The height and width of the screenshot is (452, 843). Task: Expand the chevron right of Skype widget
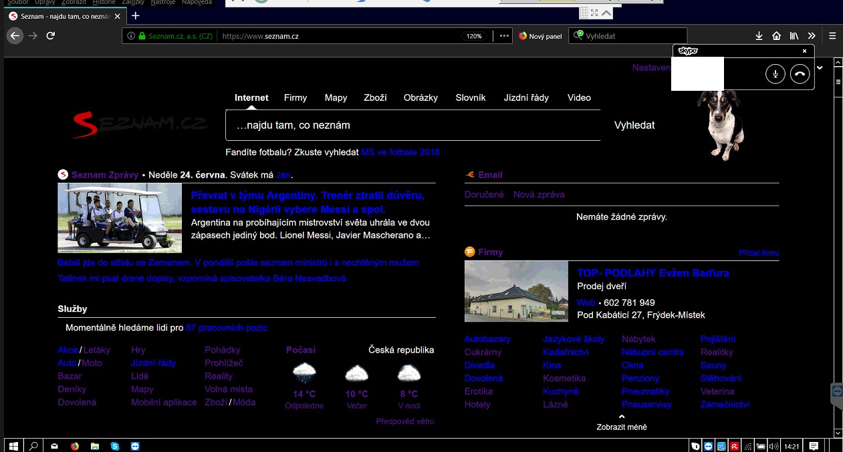click(x=820, y=67)
